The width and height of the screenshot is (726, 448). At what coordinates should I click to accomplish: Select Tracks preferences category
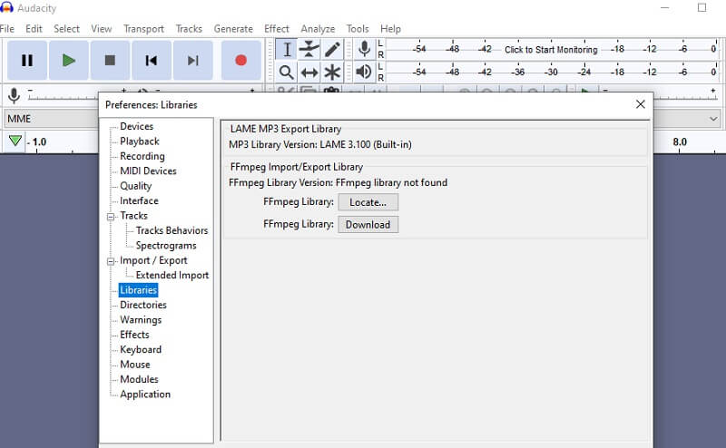click(133, 216)
